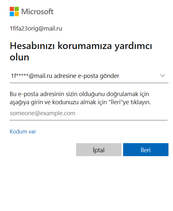Screen dimensions: 173x211
Task: Click the gray İptal button
Action: click(x=99, y=150)
